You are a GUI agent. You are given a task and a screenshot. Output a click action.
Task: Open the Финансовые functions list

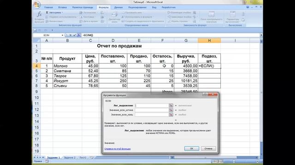pyautogui.click(x=55, y=22)
